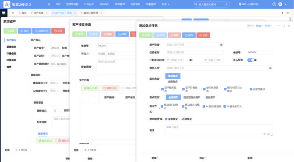Image resolution: width=294 pixels, height=162 pixels.
Task: Select 基础信息 in the 新增资产 side navigation
Action: point(11,47)
